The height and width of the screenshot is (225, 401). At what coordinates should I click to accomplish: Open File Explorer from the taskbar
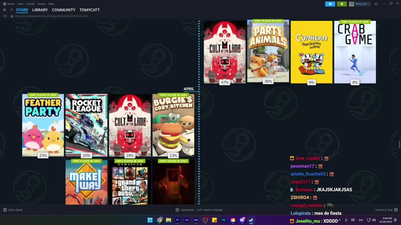point(168,220)
